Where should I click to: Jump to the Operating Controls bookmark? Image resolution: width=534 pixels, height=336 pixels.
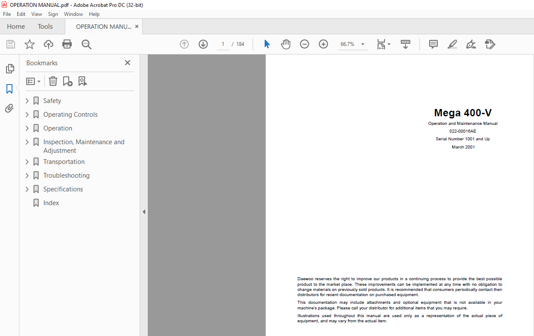pyautogui.click(x=70, y=115)
